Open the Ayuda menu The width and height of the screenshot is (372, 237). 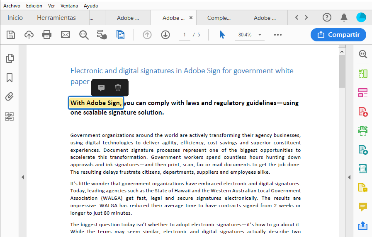point(91,6)
